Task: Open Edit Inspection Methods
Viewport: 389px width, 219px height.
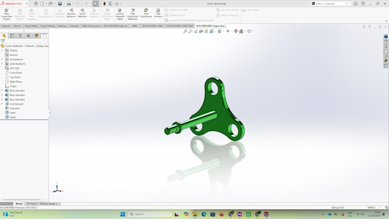Action: [133, 14]
